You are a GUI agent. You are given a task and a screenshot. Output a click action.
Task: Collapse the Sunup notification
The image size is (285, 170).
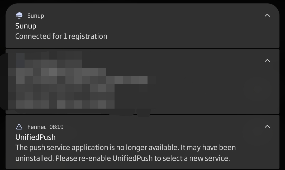[267, 15]
